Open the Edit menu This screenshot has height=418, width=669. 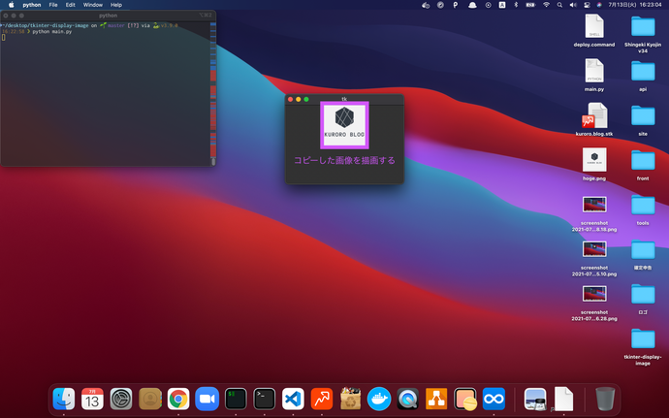[x=71, y=5]
